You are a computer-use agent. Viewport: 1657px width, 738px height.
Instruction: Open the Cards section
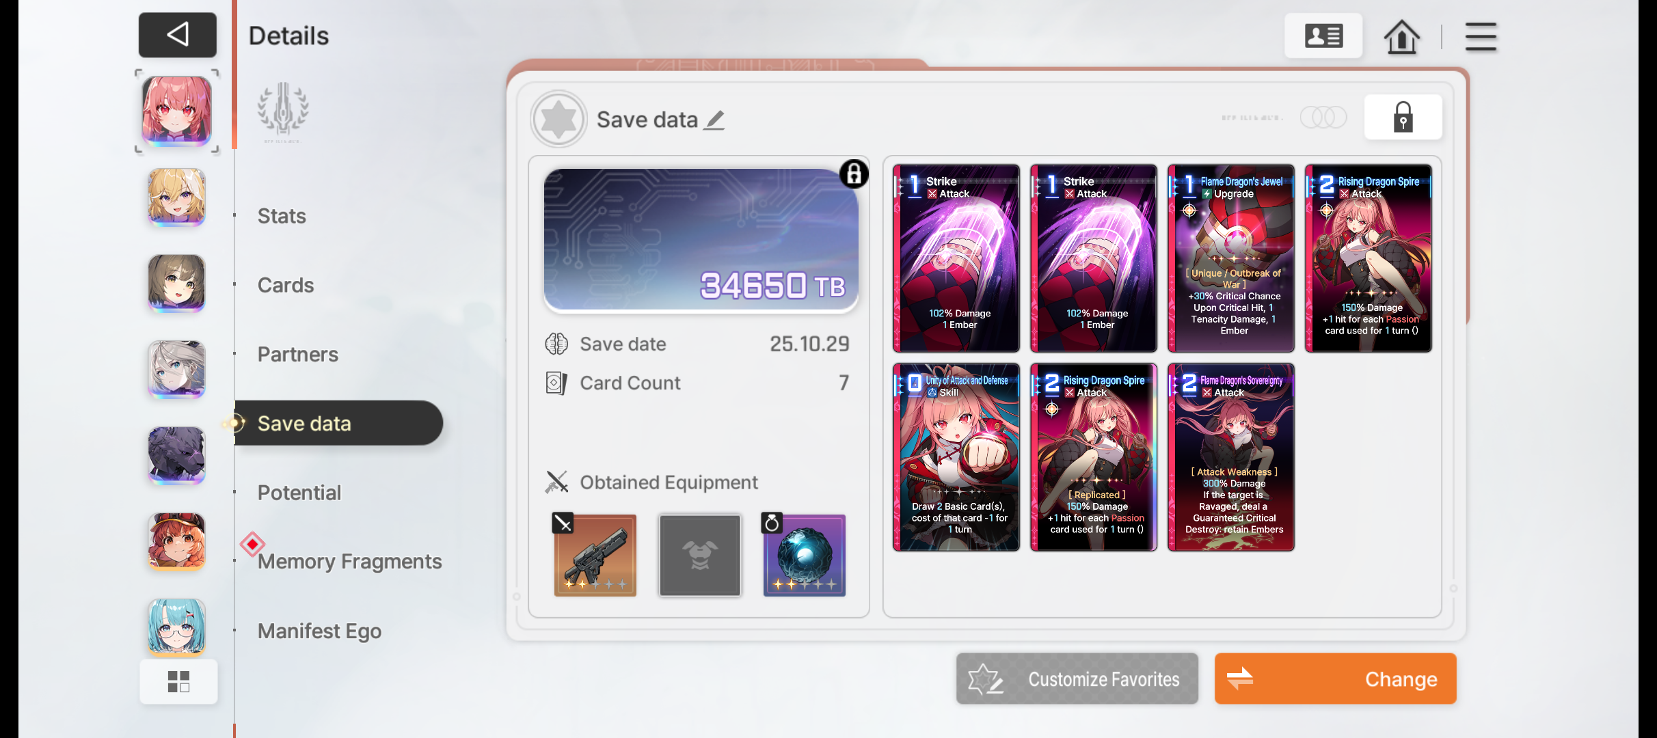point(286,285)
